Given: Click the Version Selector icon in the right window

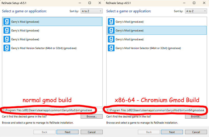Looking at the screenshot, I should (x=111, y=48).
